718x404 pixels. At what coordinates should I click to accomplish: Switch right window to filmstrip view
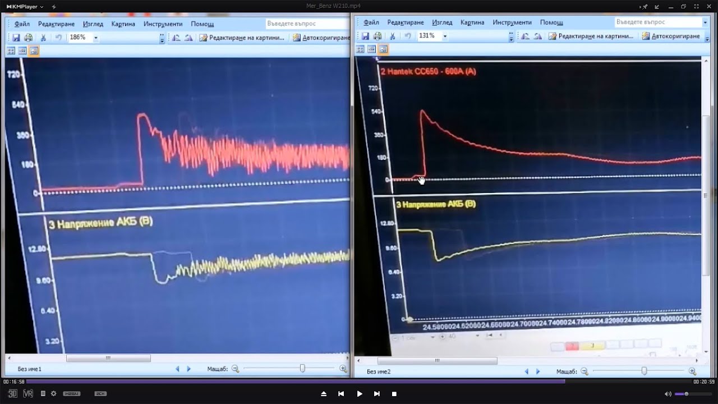tap(371, 49)
